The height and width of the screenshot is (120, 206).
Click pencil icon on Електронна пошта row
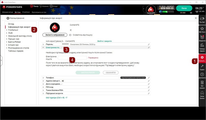pos(149,47)
